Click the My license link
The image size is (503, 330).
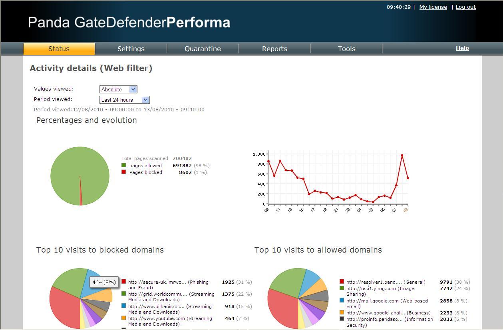pos(433,7)
